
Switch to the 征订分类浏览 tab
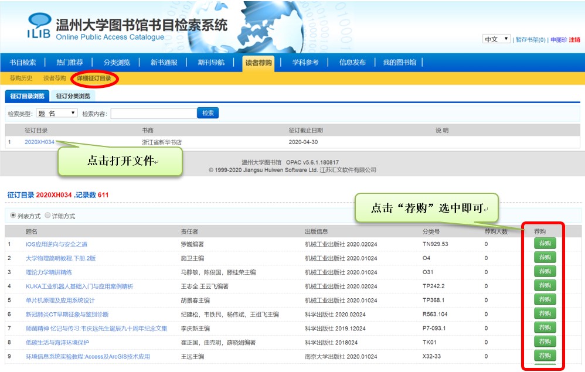pyautogui.click(x=73, y=96)
